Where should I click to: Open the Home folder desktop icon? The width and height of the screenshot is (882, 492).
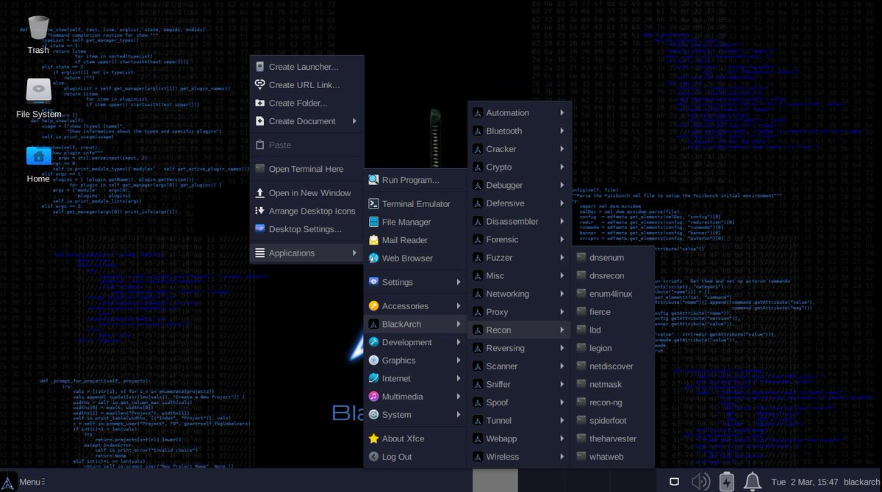37,156
